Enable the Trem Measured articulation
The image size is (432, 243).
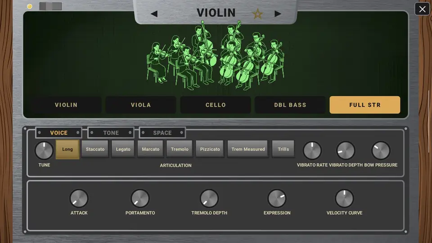pyautogui.click(x=248, y=149)
